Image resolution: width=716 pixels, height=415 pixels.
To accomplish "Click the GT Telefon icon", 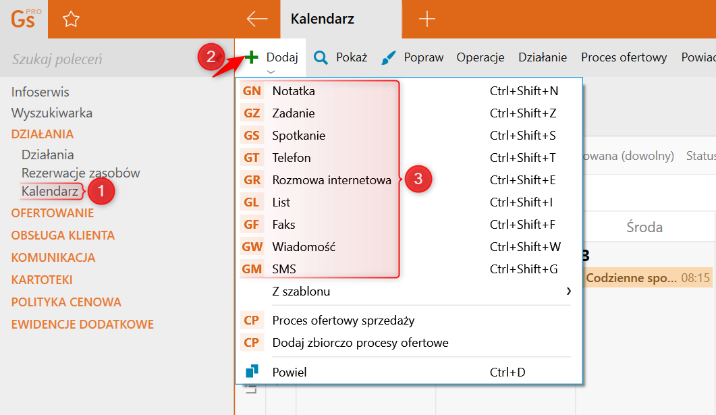I will (252, 158).
